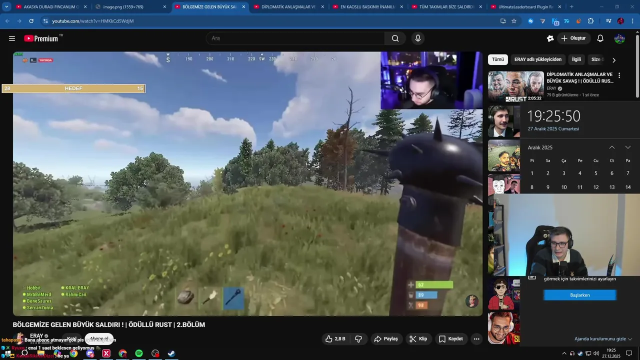Image resolution: width=640 pixels, height=360 pixels.
Task: Go to next month in calendar
Action: (628, 147)
